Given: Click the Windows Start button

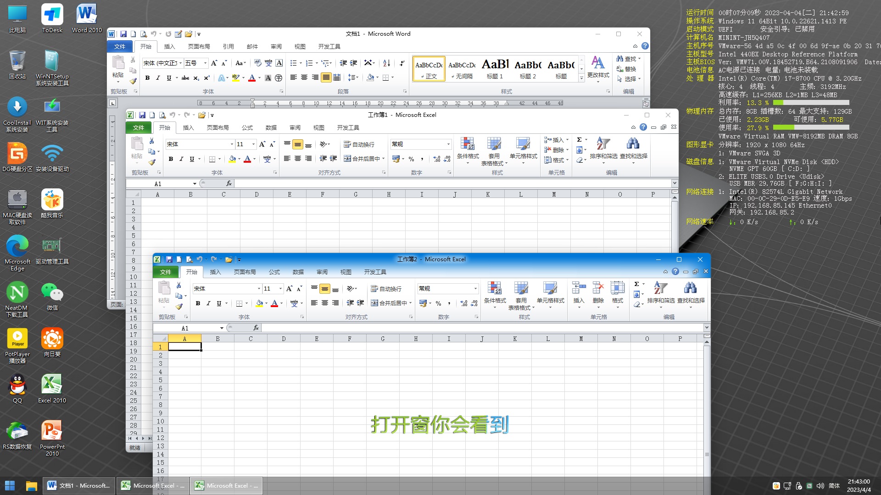Looking at the screenshot, I should coord(10,485).
